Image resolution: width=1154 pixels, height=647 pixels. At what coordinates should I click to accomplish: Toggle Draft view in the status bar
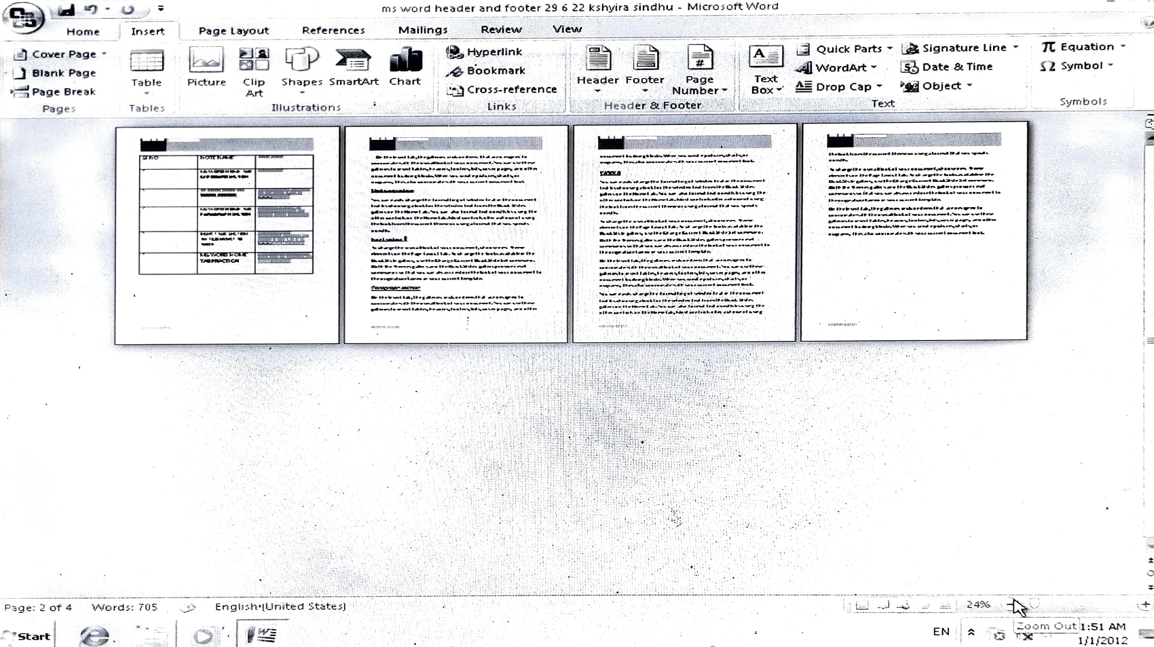(x=945, y=604)
